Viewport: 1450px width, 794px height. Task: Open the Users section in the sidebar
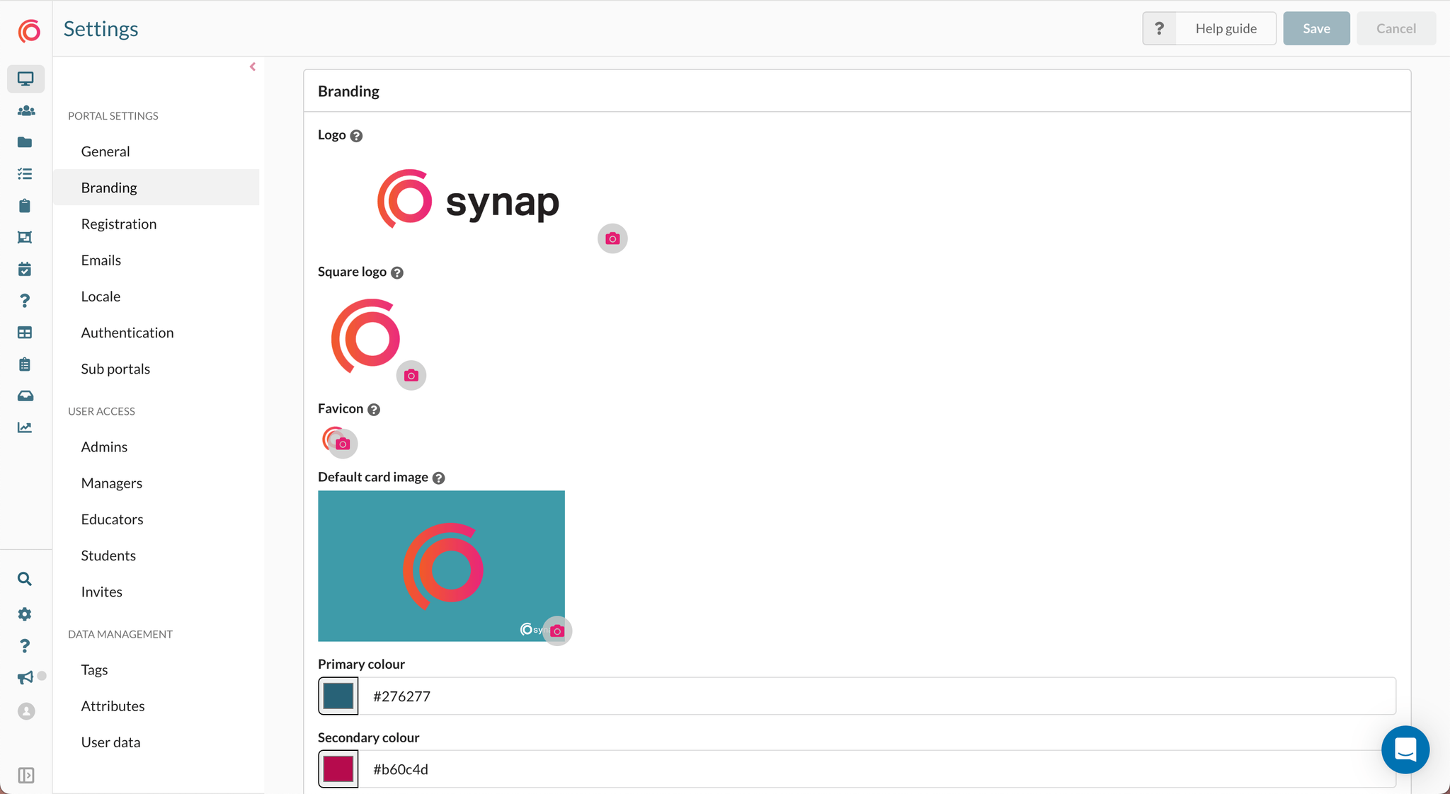[x=25, y=110]
